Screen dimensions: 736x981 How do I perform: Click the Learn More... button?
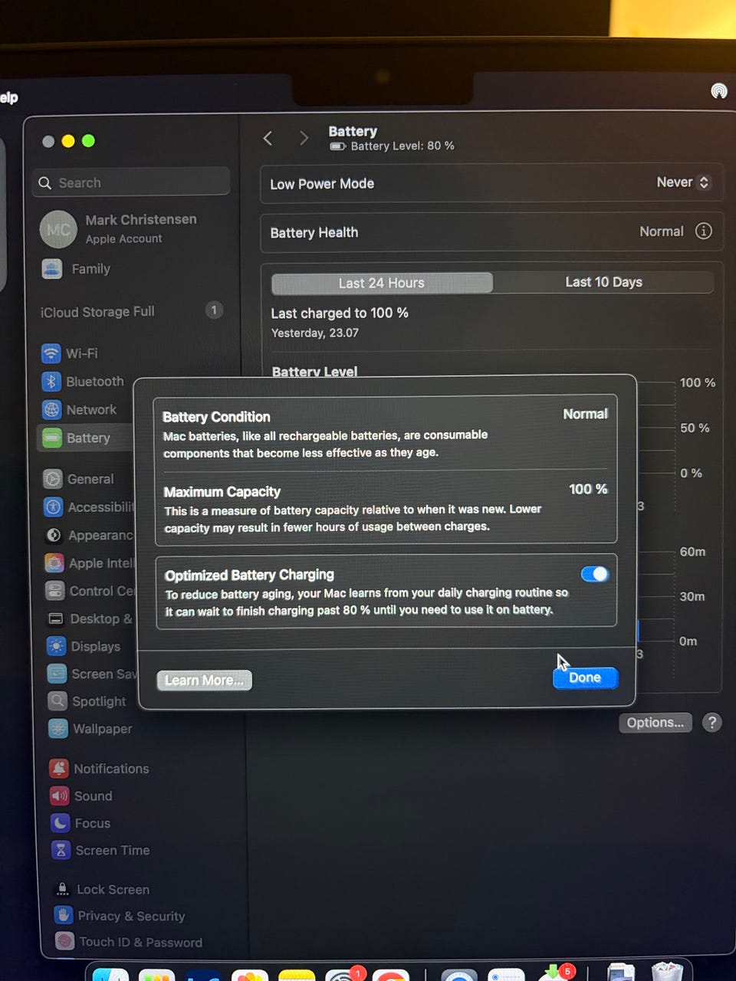pos(204,681)
